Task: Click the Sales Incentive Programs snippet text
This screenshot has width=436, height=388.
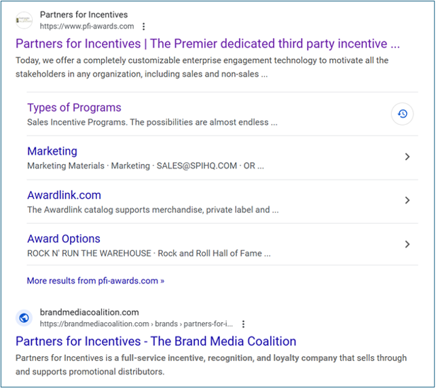Action: point(152,122)
